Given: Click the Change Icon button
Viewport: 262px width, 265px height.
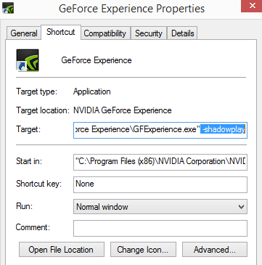Looking at the screenshot, I should pyautogui.click(x=143, y=250).
